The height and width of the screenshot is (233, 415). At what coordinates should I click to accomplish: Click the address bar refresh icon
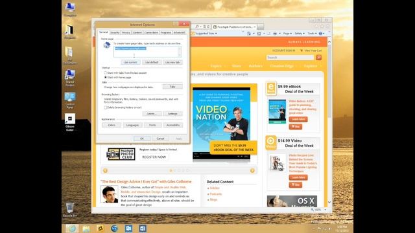(x=208, y=27)
